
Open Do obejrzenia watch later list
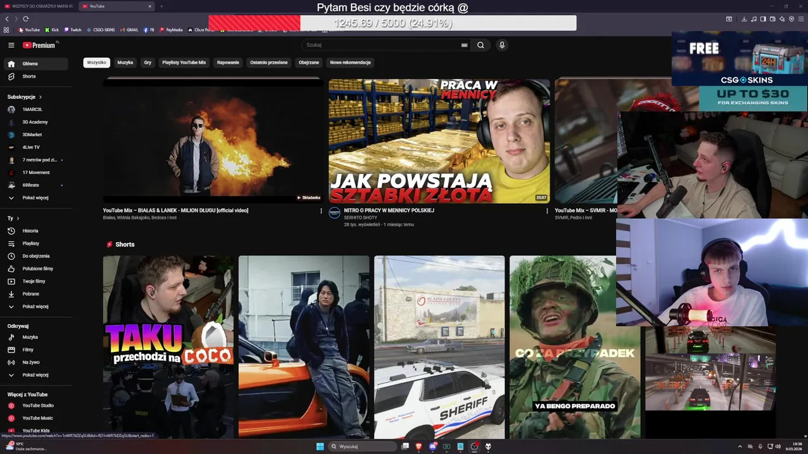(35, 256)
